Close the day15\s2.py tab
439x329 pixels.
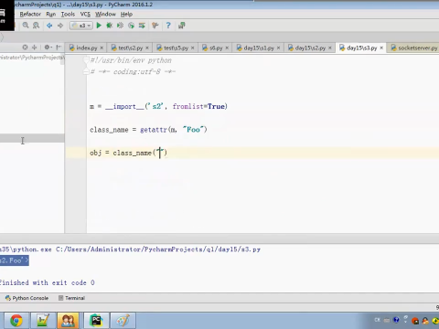pos(330,48)
